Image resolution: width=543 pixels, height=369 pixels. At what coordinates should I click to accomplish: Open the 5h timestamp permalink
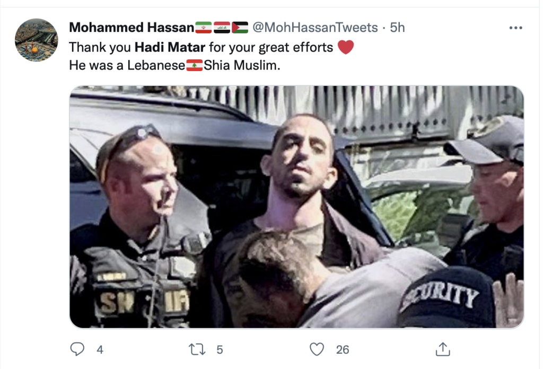[397, 28]
